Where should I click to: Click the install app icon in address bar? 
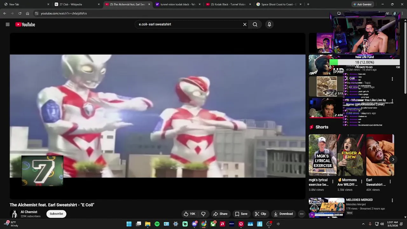(x=339, y=13)
